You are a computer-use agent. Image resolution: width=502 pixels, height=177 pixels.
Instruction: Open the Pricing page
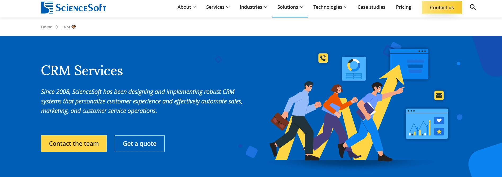[x=404, y=7]
